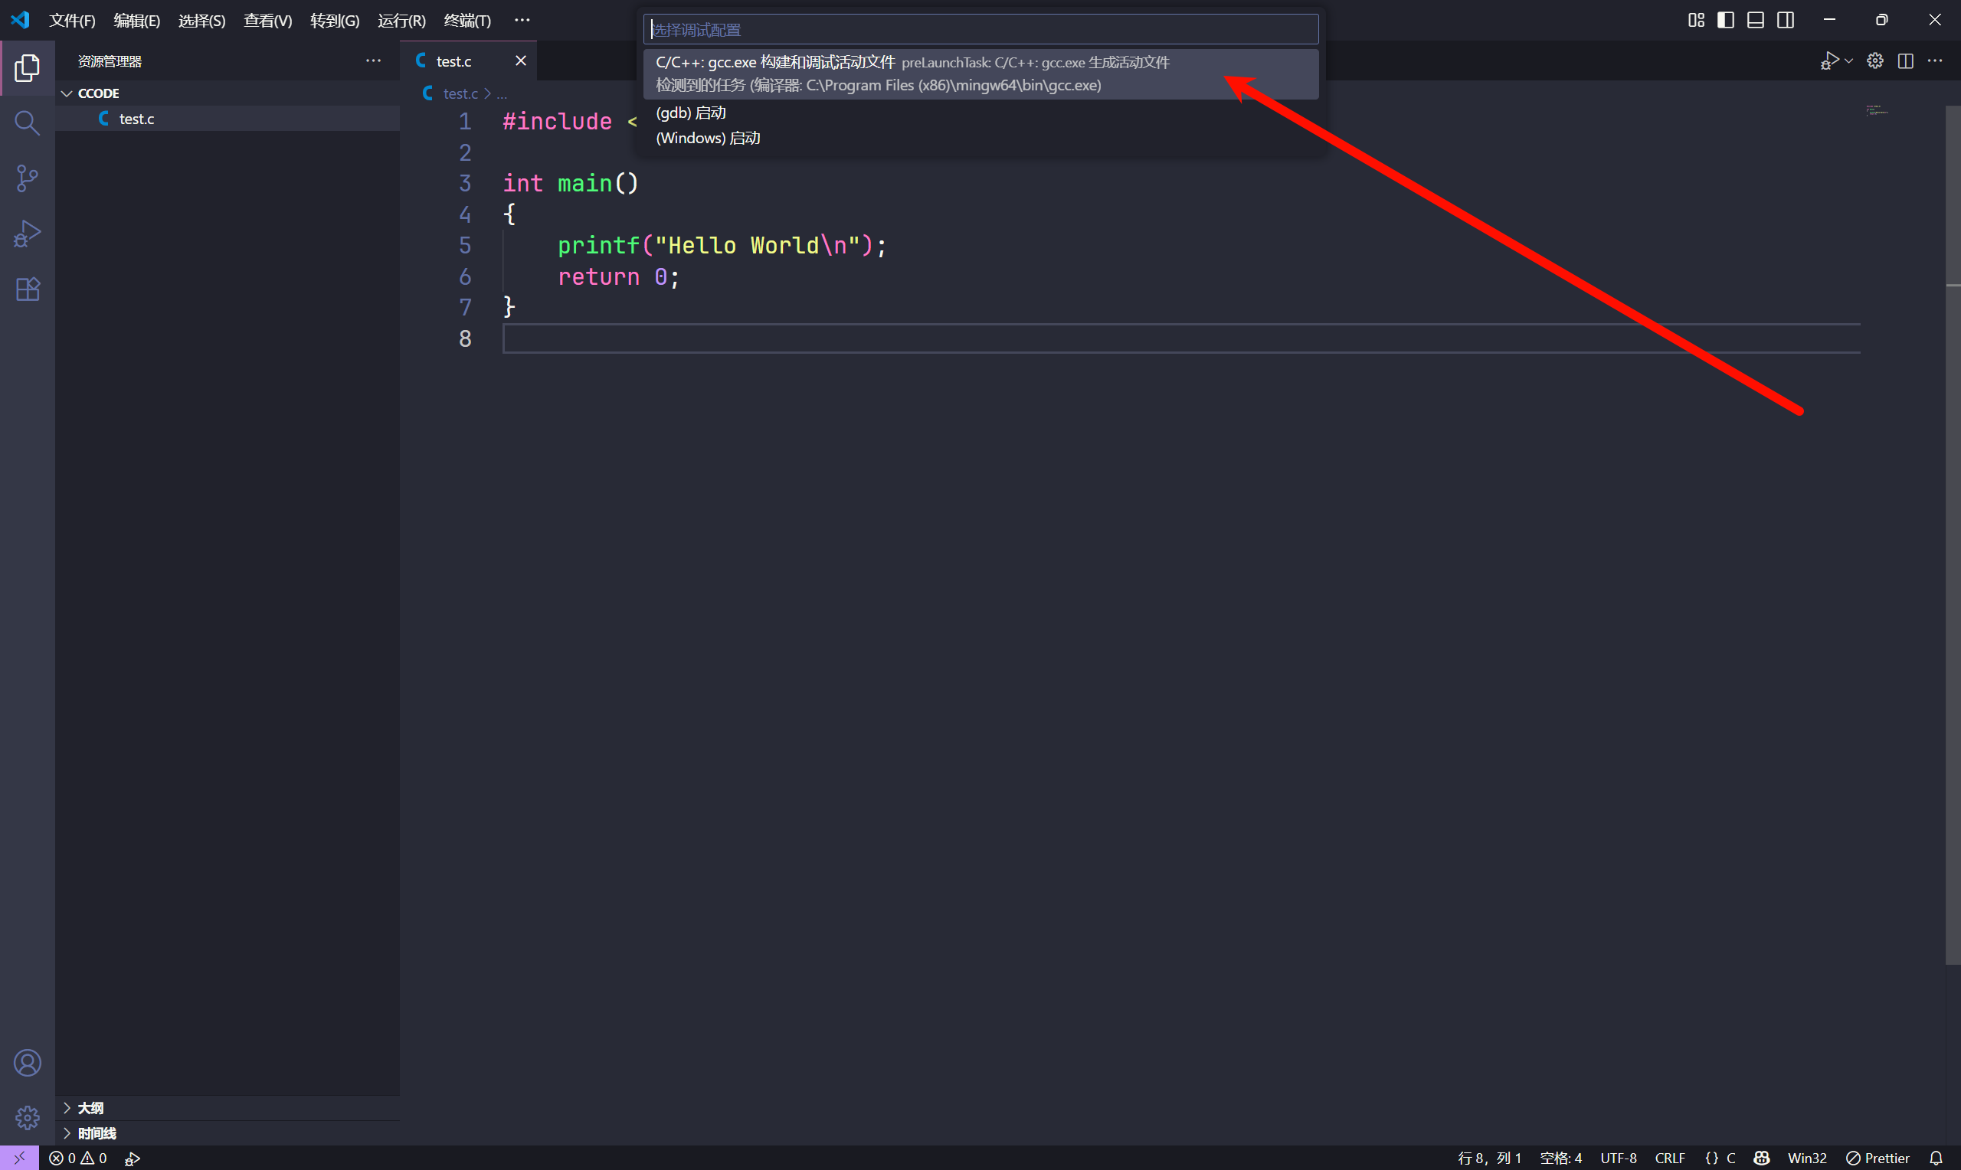Open the 终端(T) menu
Image resolution: width=1961 pixels, height=1170 pixels.
pyautogui.click(x=467, y=21)
